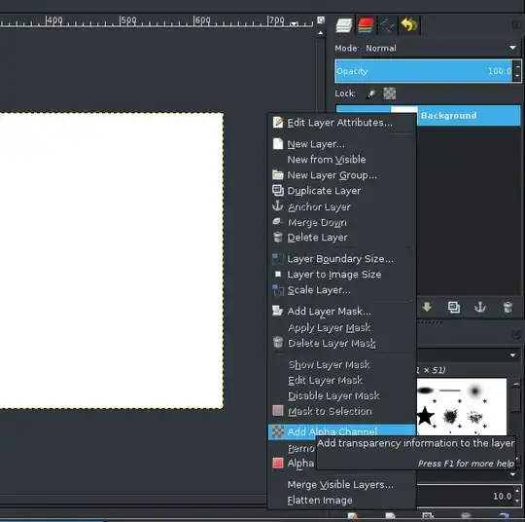Click the canvas navigation corner icon
This screenshot has width=525, height=522.
tap(321, 20)
